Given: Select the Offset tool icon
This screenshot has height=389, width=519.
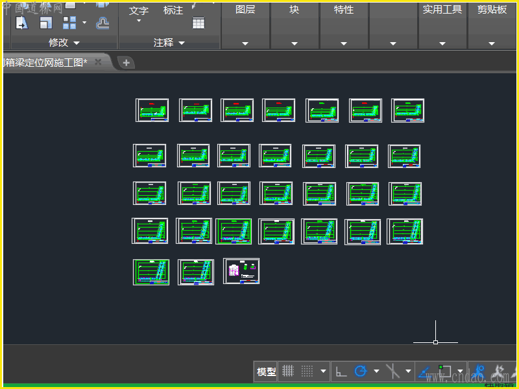Looking at the screenshot, I should [x=103, y=23].
